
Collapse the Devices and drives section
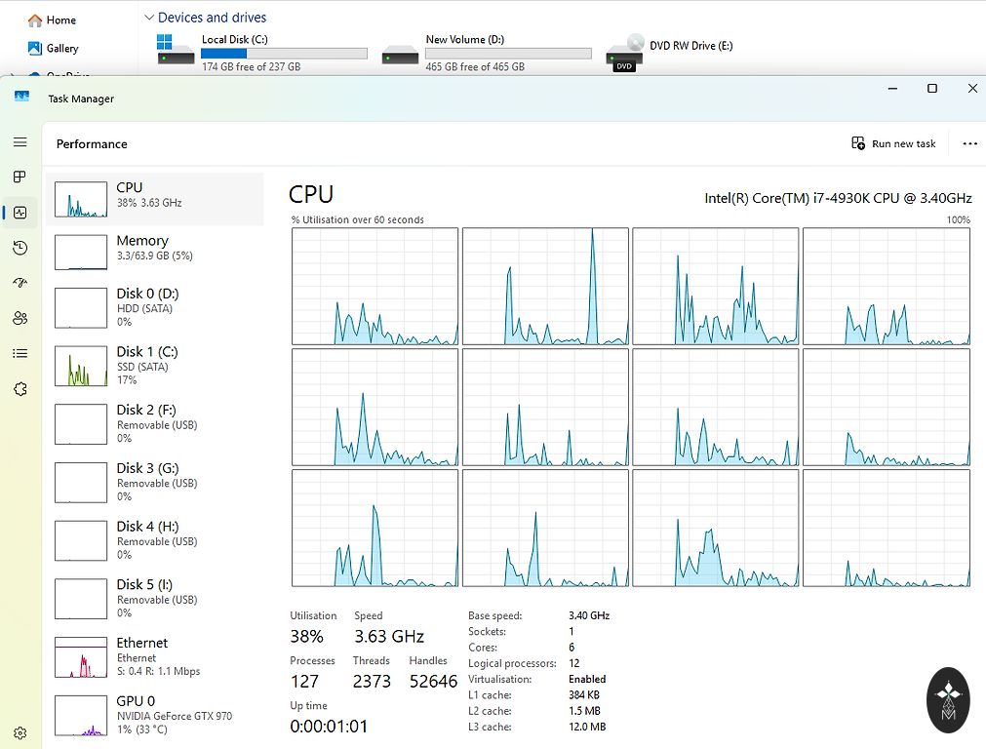(x=149, y=18)
